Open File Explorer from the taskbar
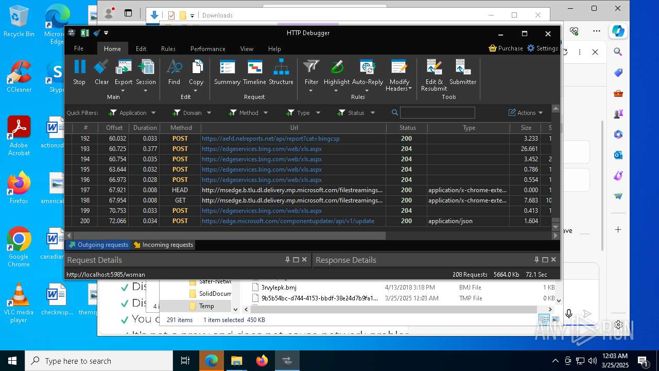The image size is (659, 371). (x=236, y=361)
